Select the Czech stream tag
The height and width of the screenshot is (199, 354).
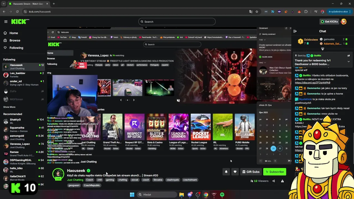(90, 180)
